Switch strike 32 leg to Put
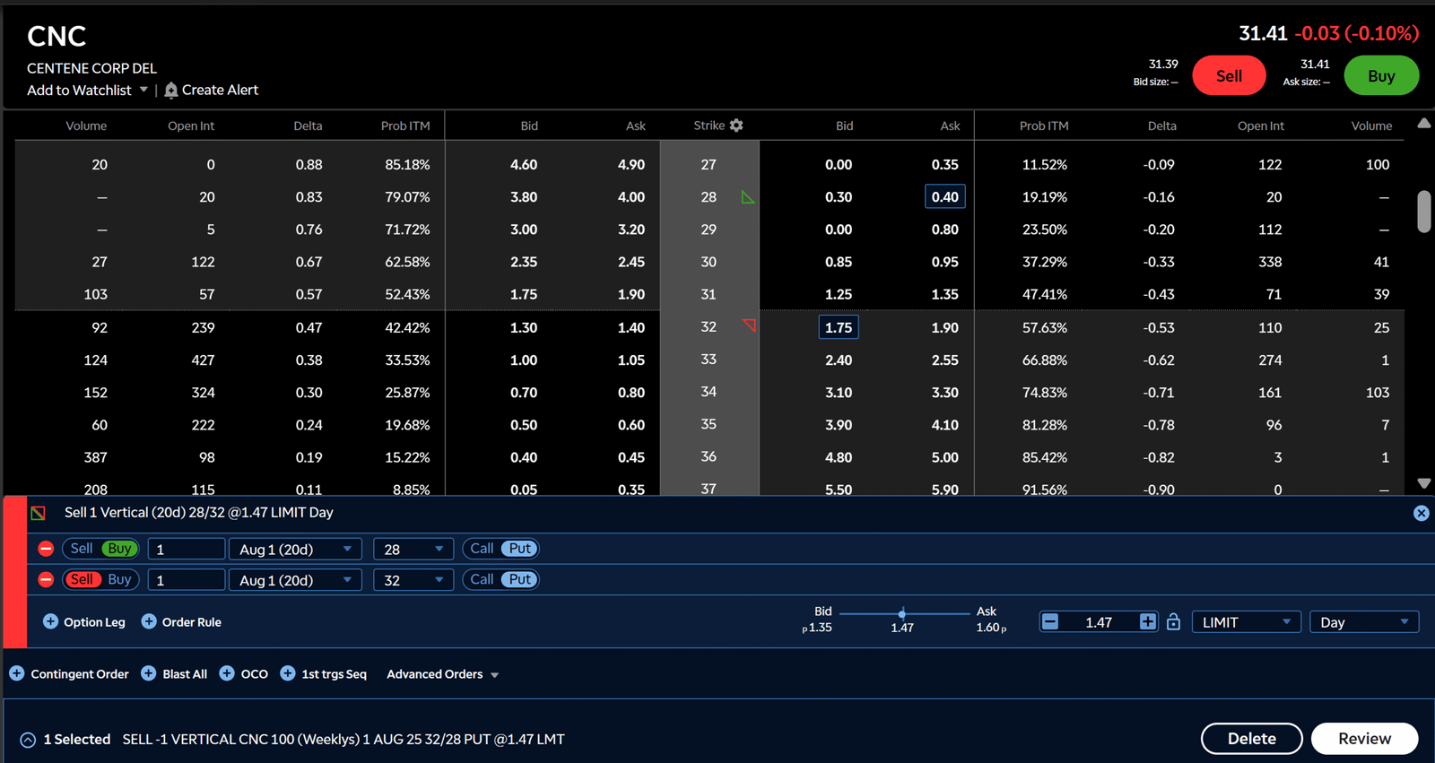The width and height of the screenshot is (1435, 763). click(x=520, y=580)
